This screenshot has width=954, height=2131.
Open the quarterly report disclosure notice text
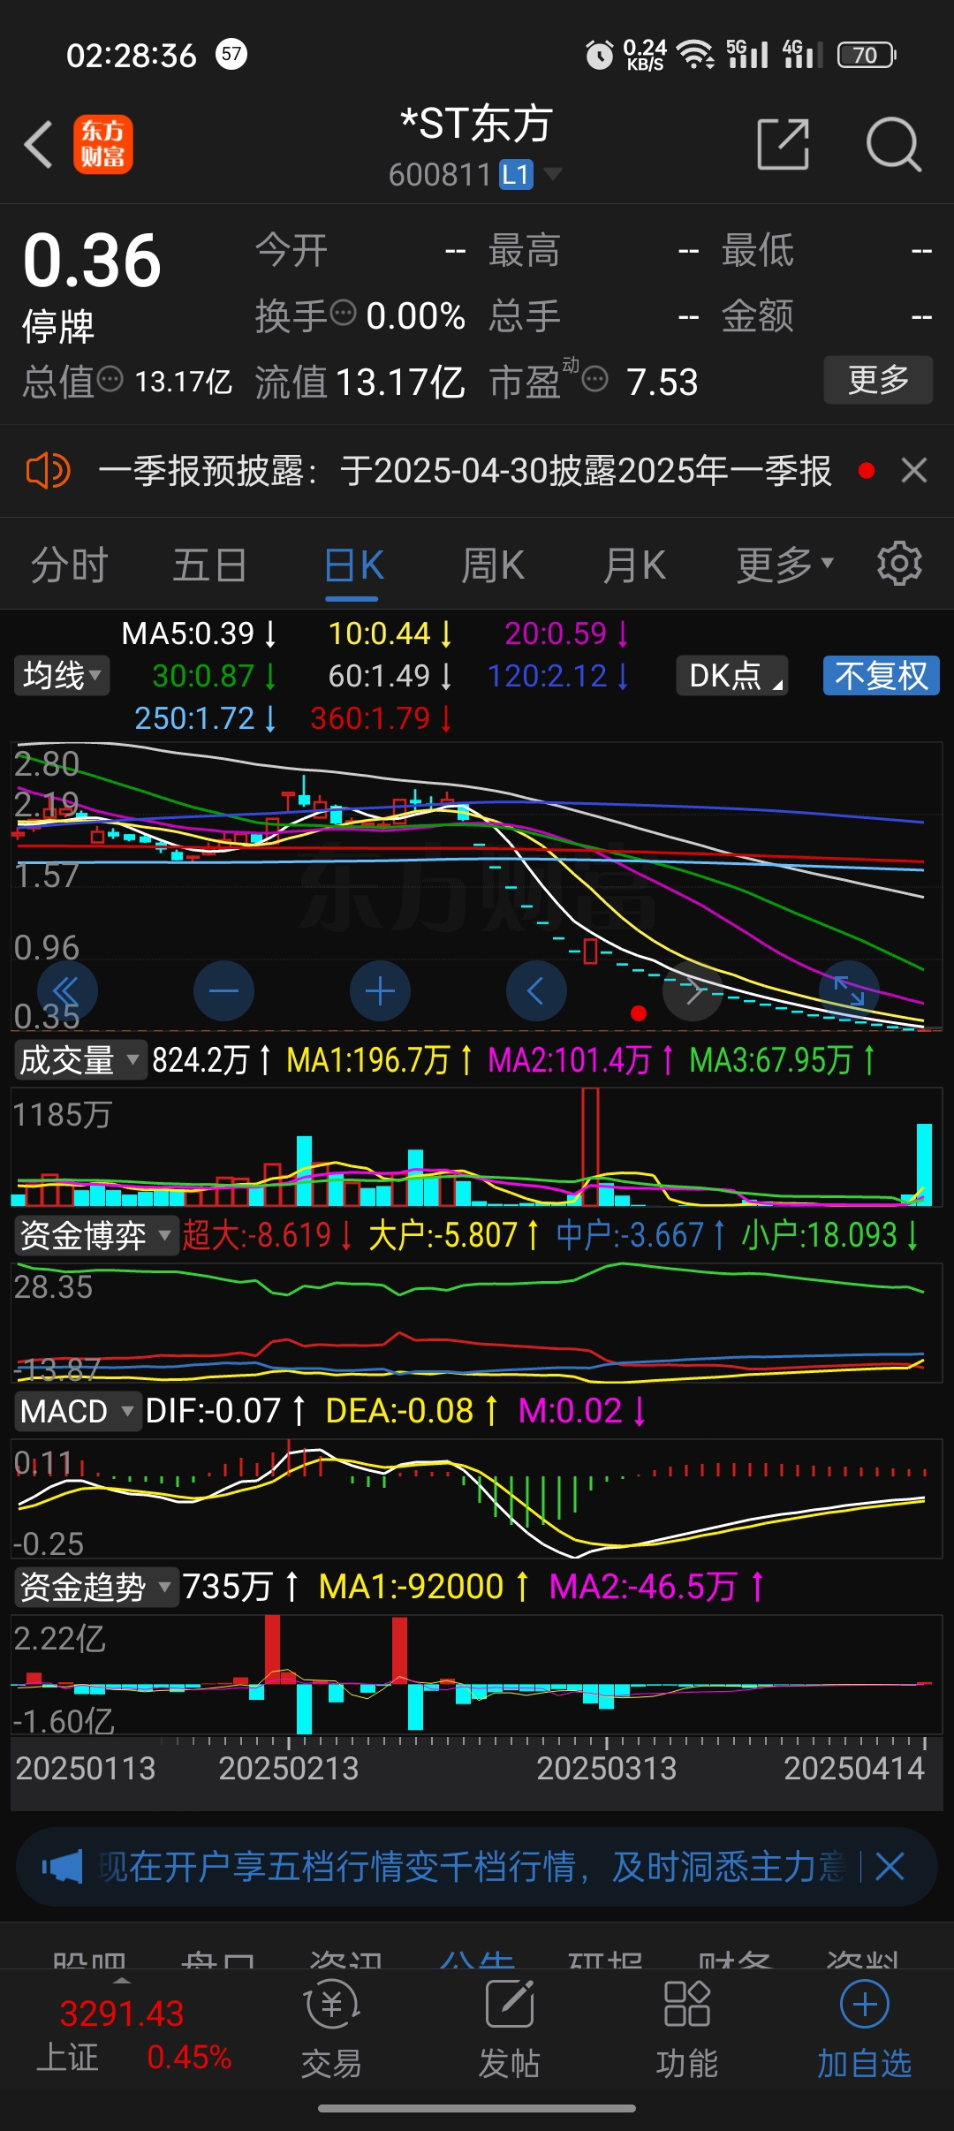pos(466,471)
